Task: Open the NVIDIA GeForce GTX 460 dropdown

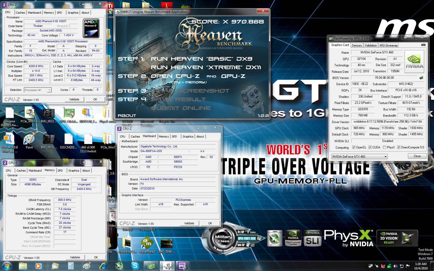Action: tap(359, 157)
